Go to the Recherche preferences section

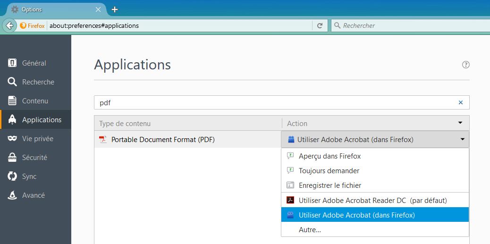[x=38, y=82]
